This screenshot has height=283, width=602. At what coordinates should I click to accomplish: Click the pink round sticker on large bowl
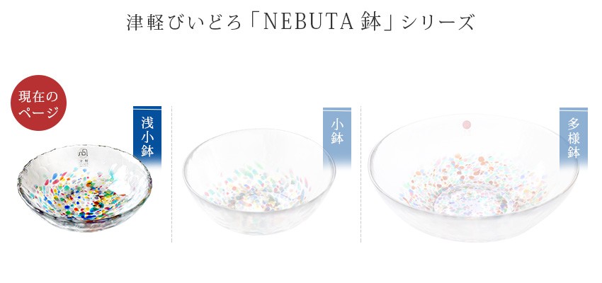[x=467, y=125]
